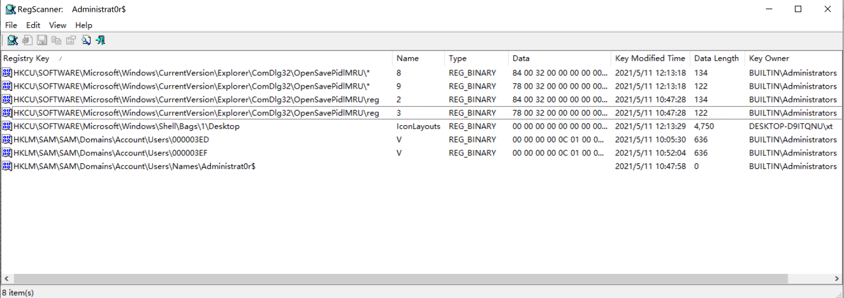
Task: Click the RegScanner app icon in title bar
Action: 10,9
